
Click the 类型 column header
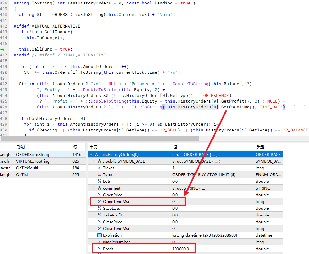pyautogui.click(x=269, y=147)
